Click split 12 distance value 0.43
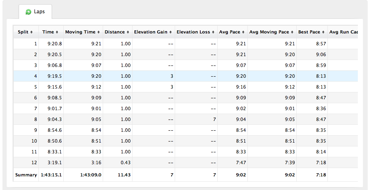Image resolution: width=368 pixels, height=190 pixels. (125, 162)
